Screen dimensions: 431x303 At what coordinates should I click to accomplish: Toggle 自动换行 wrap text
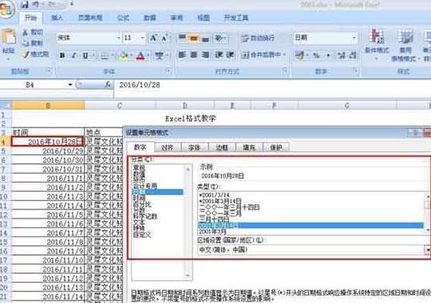tap(258, 38)
